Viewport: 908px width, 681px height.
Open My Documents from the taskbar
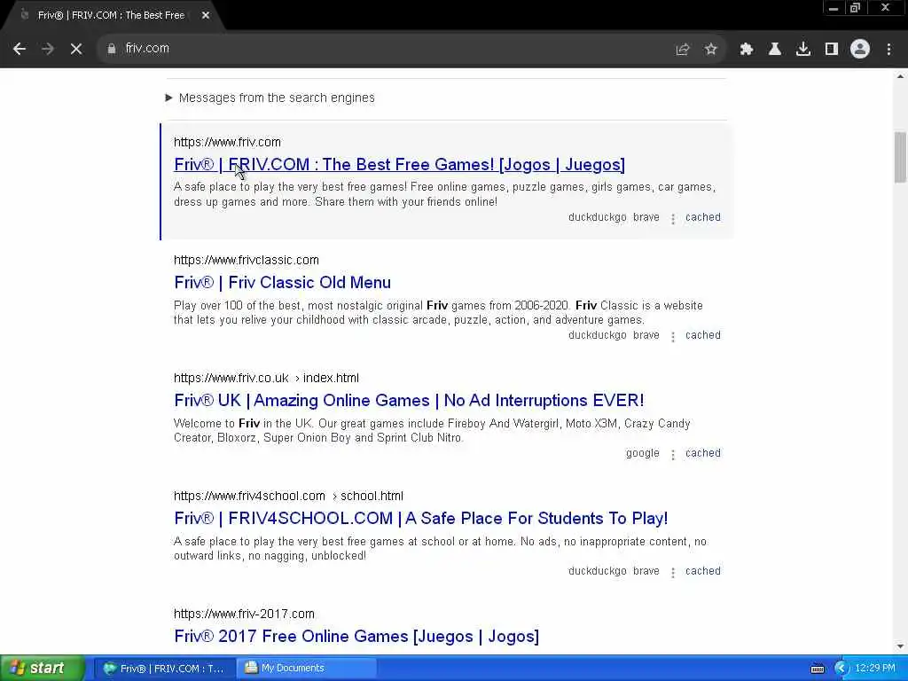point(307,669)
